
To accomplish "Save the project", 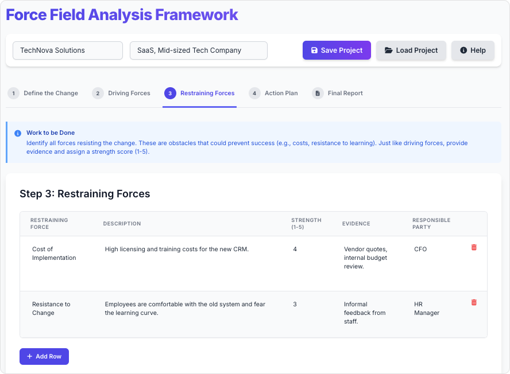I will coord(337,50).
